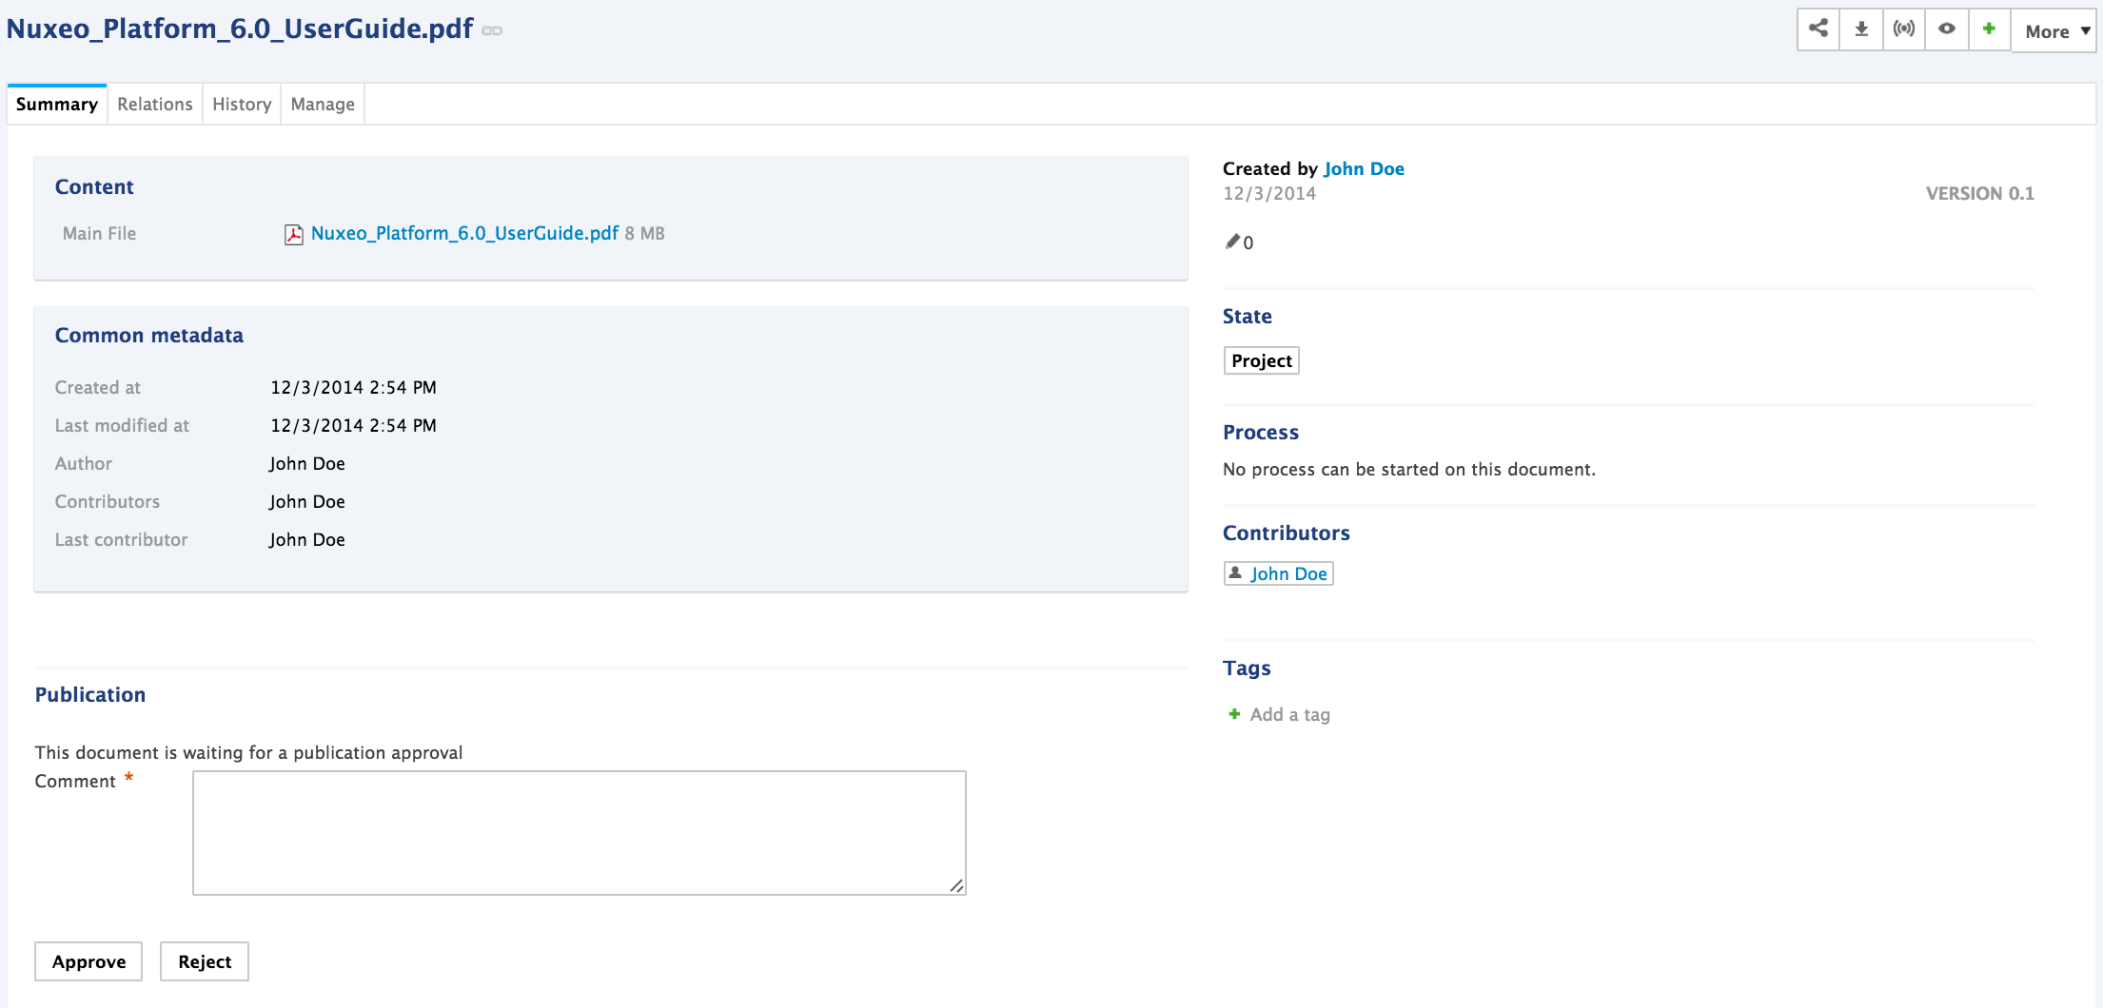Click the Publication section heading
The image size is (2103, 1008).
[x=90, y=694]
